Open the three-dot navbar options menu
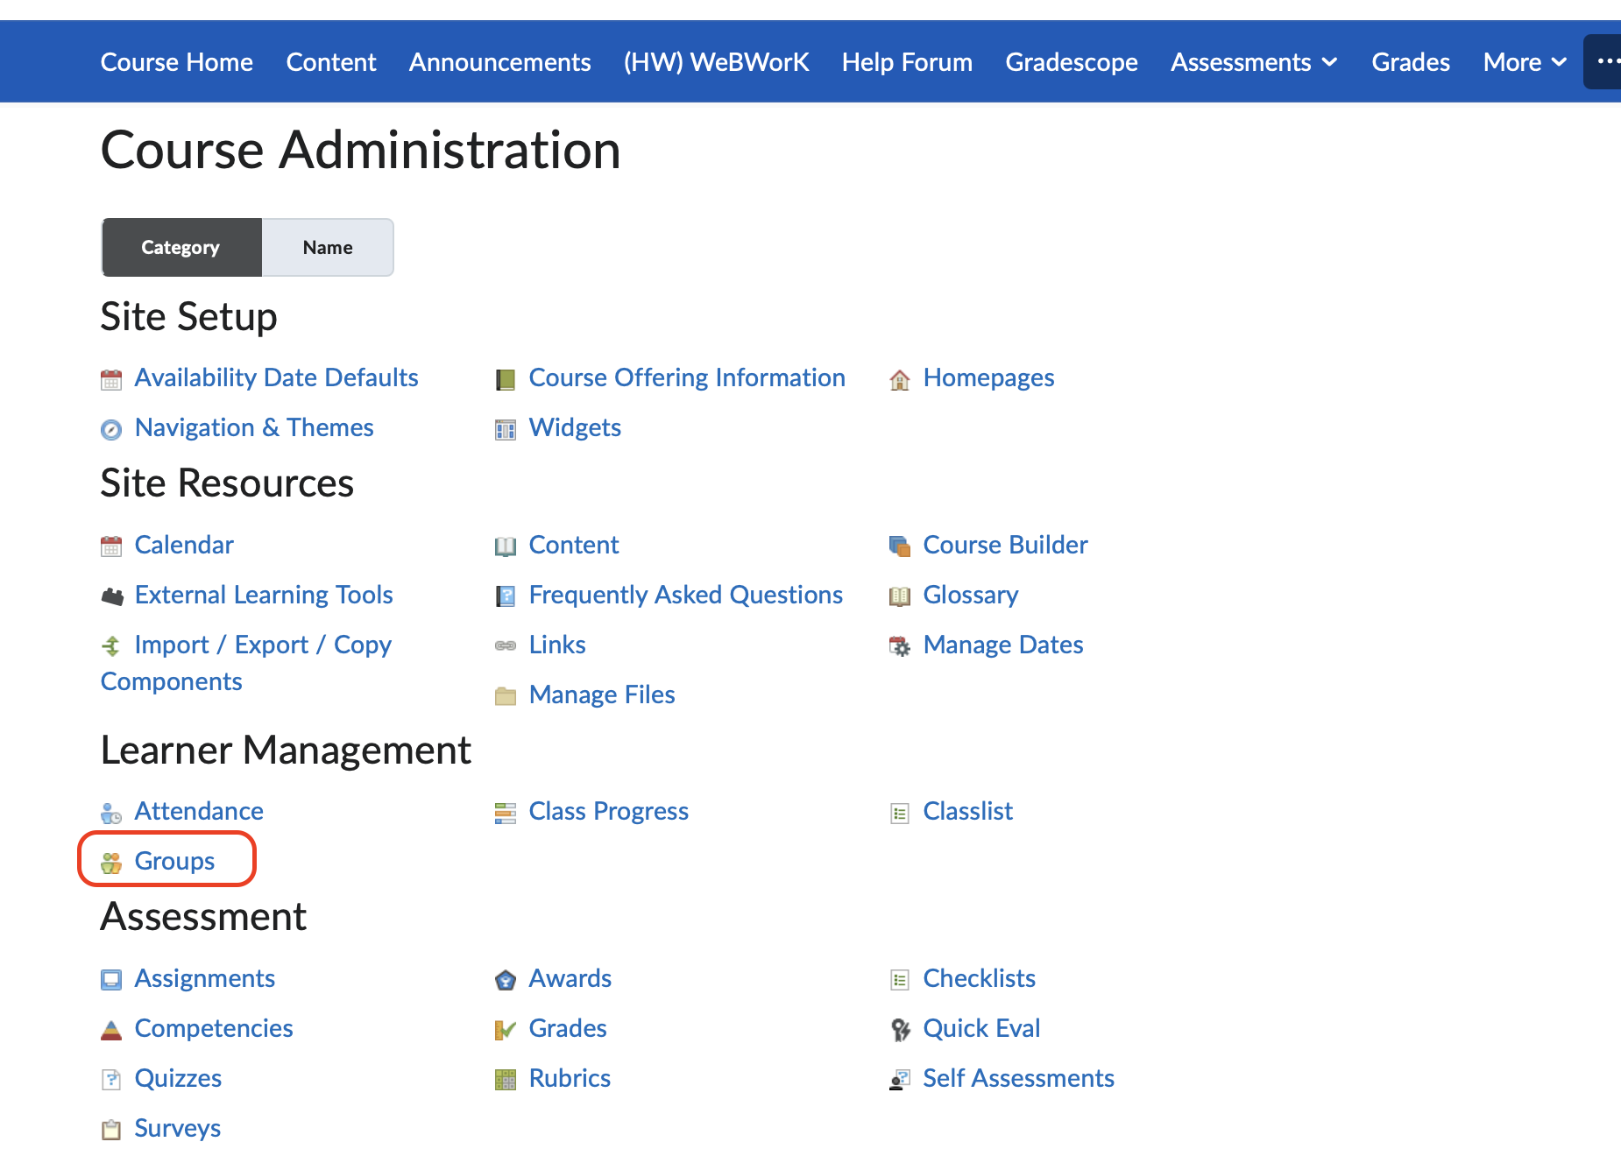This screenshot has width=1621, height=1163. pyautogui.click(x=1605, y=61)
